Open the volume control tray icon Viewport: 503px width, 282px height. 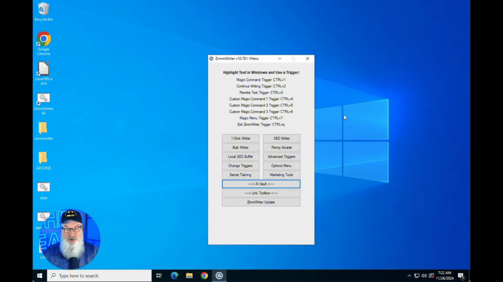point(424,276)
